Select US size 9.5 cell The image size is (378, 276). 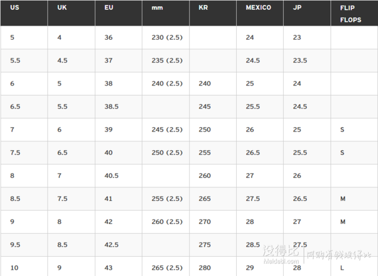pos(24,245)
